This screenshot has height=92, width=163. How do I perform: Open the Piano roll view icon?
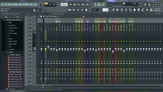118,10
